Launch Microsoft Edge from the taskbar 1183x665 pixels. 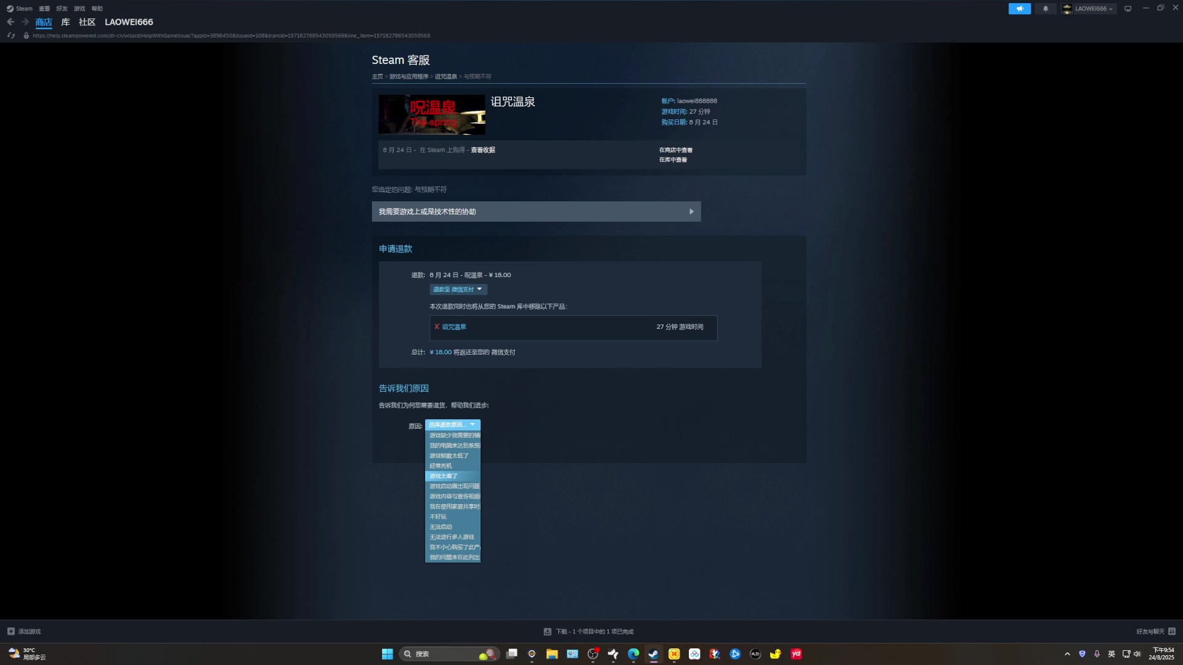point(633,654)
